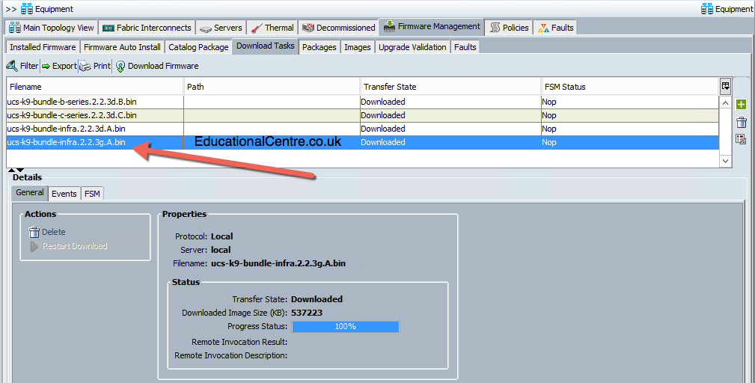This screenshot has height=383, width=755.
Task: Sort by Transfer State column header
Action: [450, 87]
